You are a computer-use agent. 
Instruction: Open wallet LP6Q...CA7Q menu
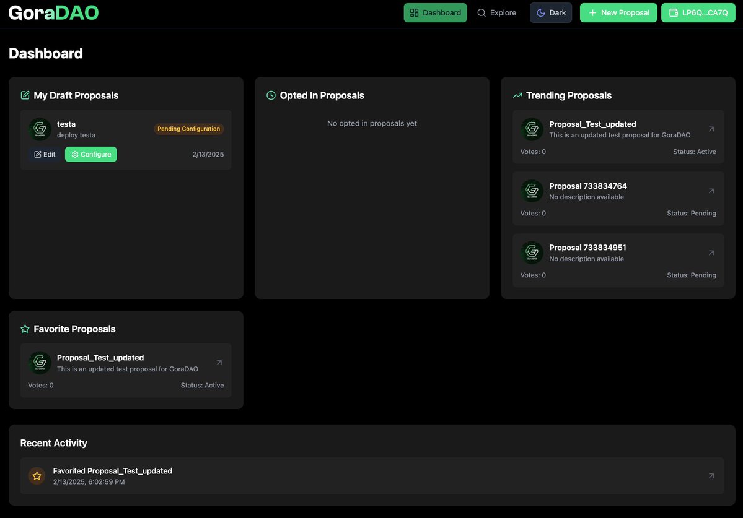click(x=698, y=13)
